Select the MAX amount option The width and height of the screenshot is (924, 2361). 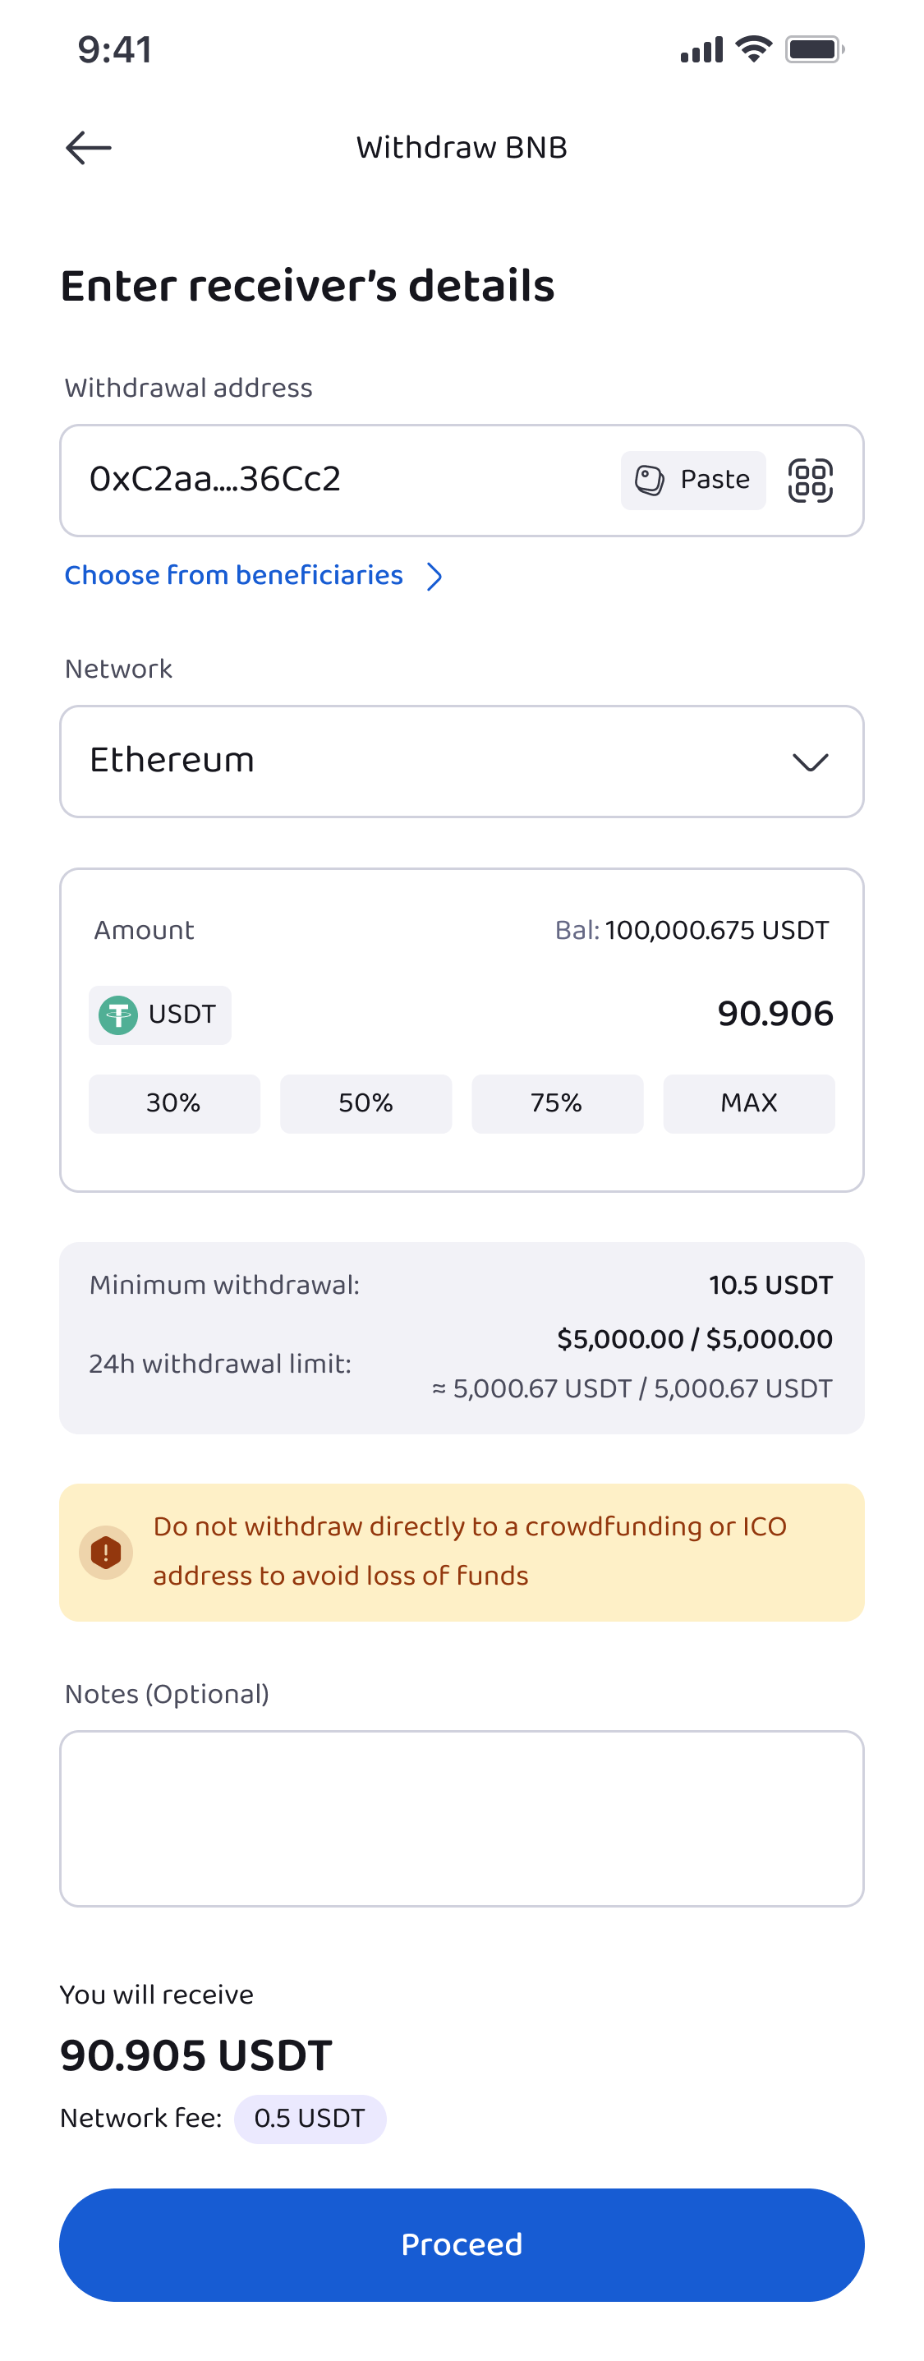click(749, 1103)
